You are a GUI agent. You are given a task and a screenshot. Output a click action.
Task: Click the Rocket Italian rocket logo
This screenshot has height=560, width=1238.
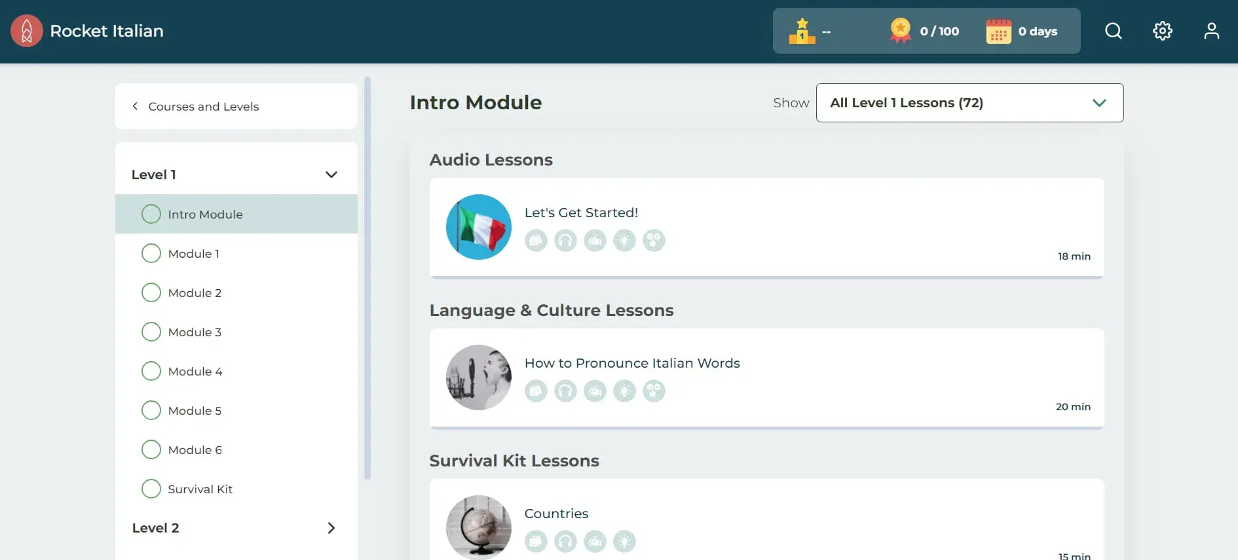[x=27, y=31]
